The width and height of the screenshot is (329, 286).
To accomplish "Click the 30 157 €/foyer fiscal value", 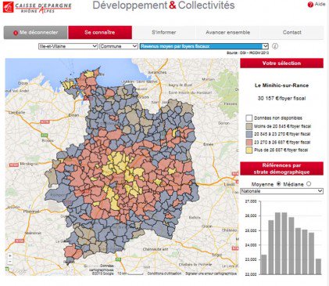I will coord(281,99).
